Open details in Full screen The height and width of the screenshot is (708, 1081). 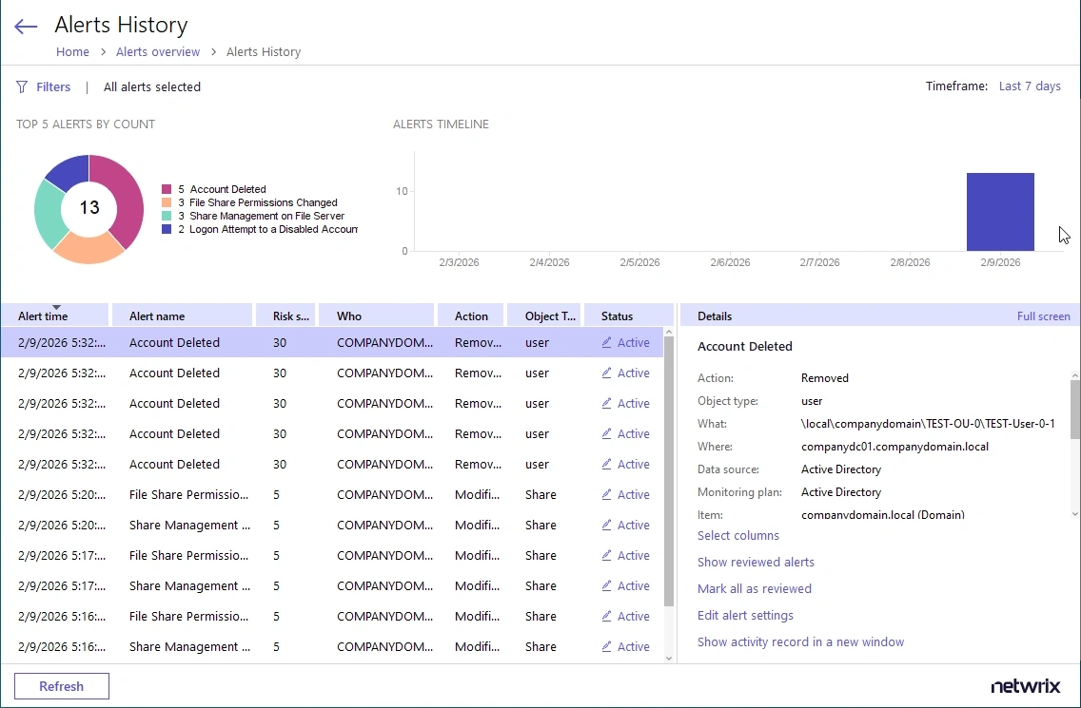click(x=1043, y=316)
